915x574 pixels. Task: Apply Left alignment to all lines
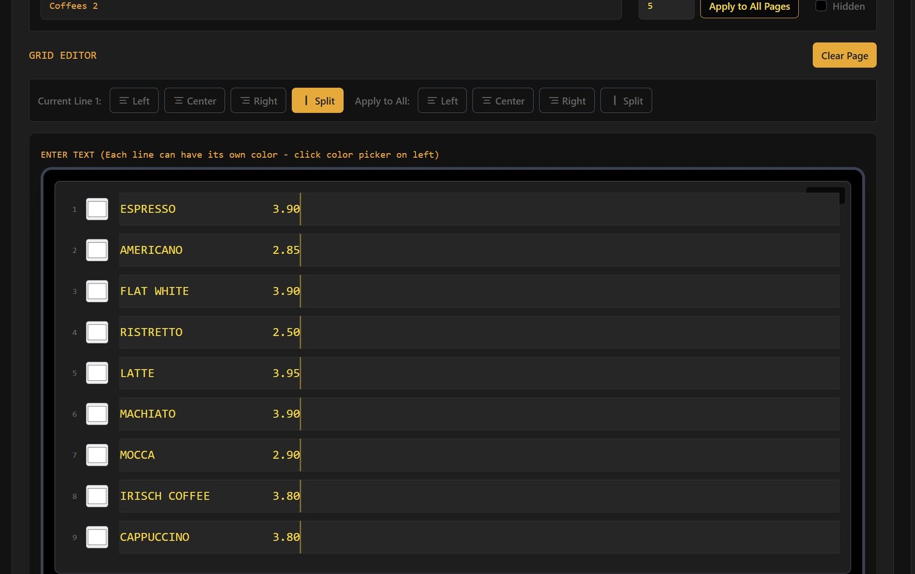click(x=442, y=101)
